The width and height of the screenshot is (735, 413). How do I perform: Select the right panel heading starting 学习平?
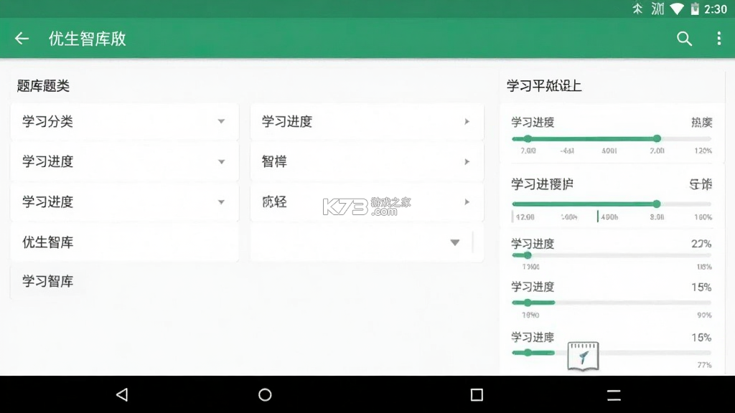coord(544,86)
